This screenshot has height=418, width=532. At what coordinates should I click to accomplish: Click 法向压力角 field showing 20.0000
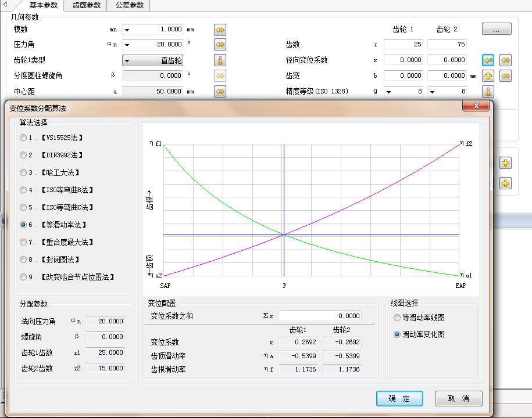tap(105, 321)
